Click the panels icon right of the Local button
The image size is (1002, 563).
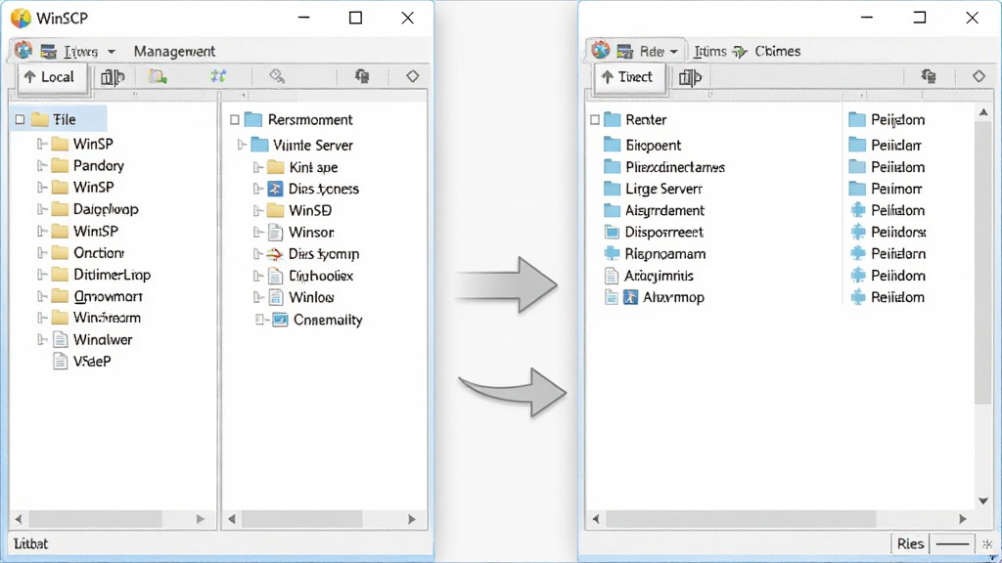pyautogui.click(x=113, y=77)
